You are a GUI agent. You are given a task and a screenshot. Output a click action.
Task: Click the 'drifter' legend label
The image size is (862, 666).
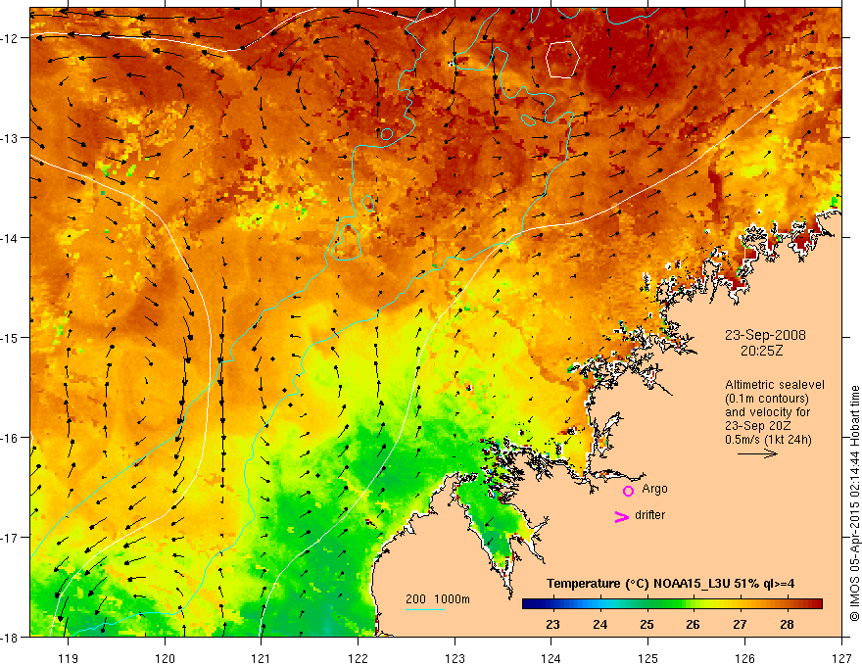click(649, 515)
